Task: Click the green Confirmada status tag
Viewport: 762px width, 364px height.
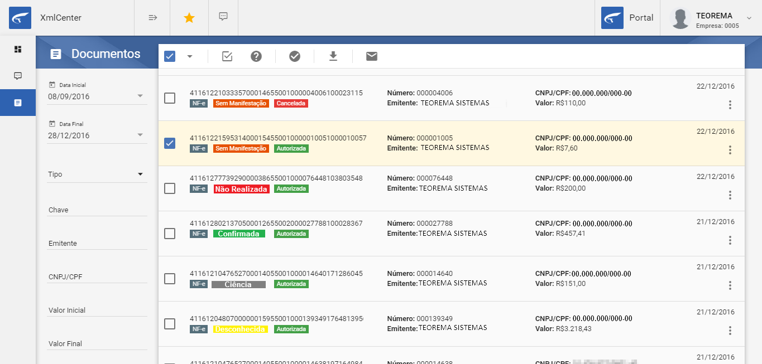Action: tap(238, 234)
